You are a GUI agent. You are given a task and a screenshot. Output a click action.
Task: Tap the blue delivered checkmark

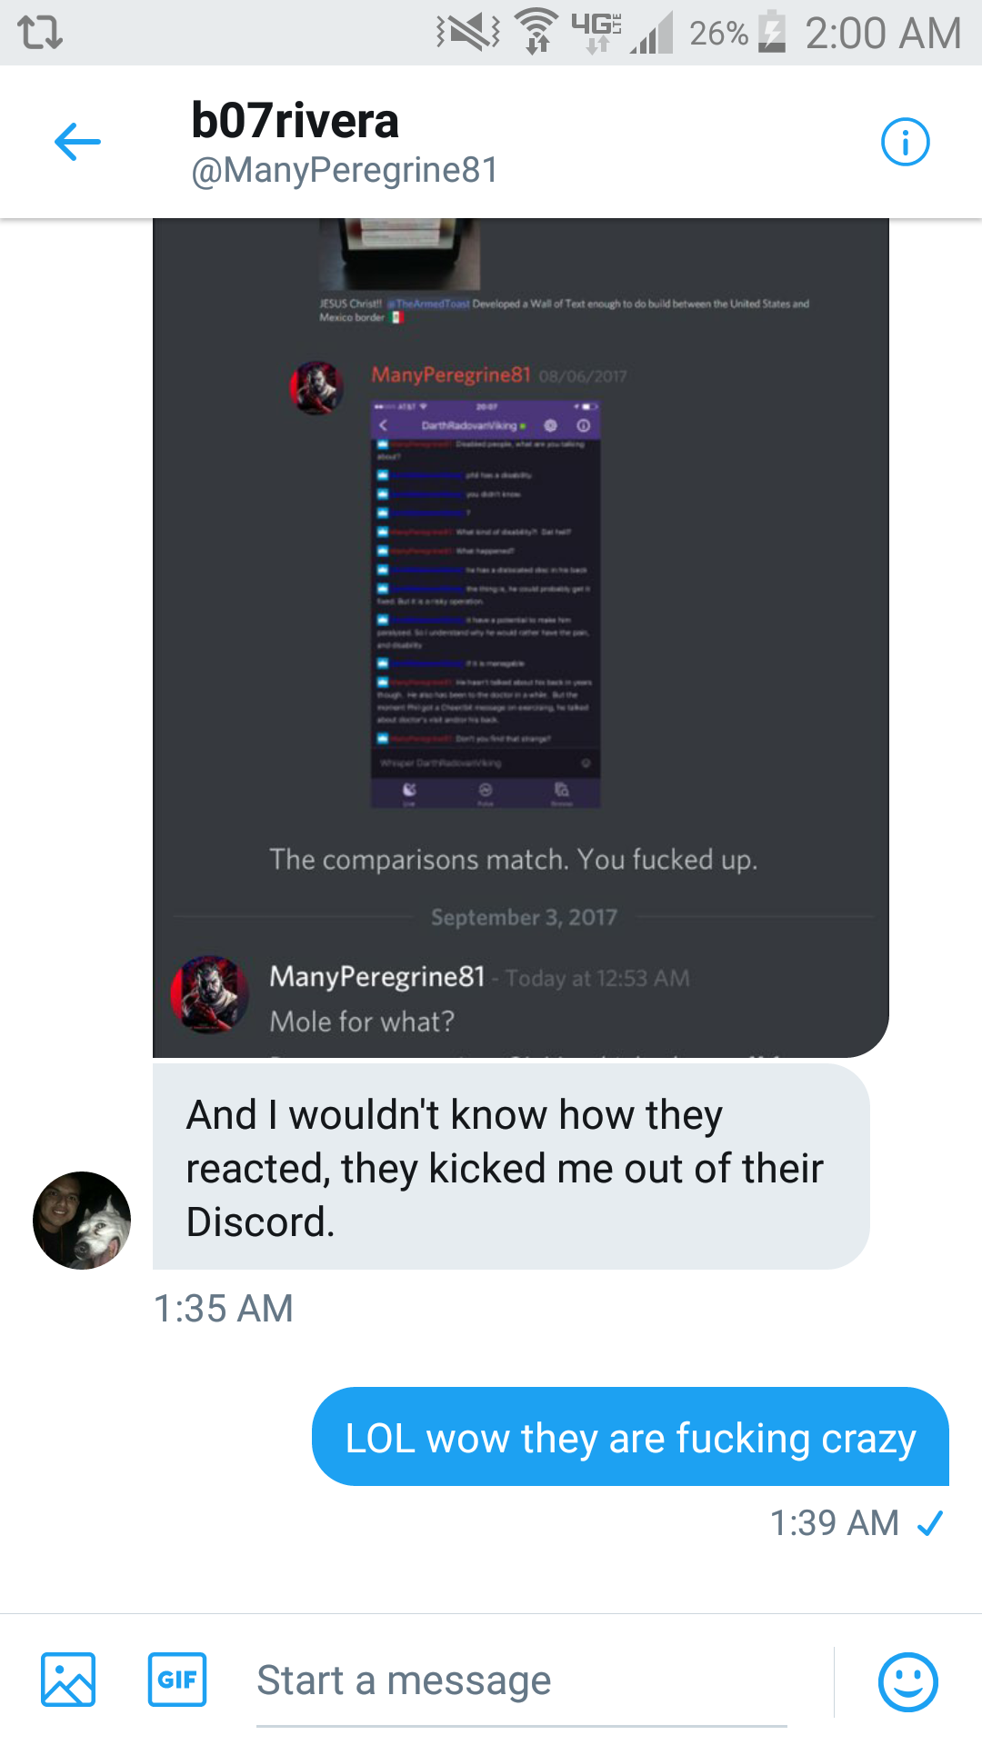pyautogui.click(x=930, y=1523)
